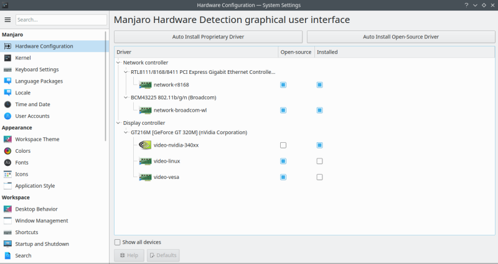Click the Icons settings icon
The image size is (498, 264).
(7, 175)
